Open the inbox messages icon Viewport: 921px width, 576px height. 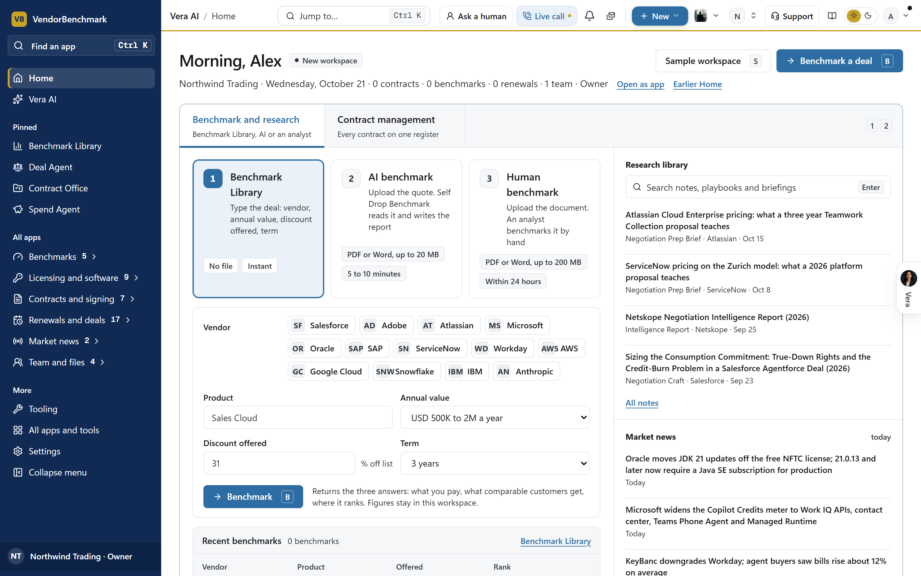click(611, 16)
